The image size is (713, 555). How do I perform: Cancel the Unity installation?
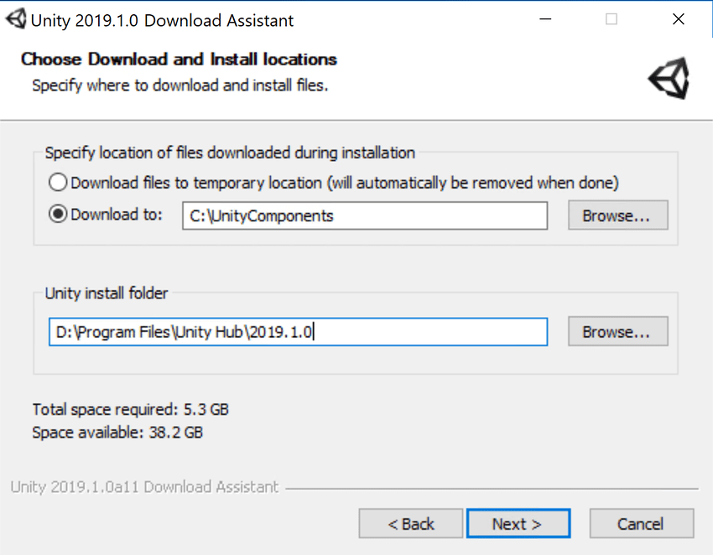641,523
